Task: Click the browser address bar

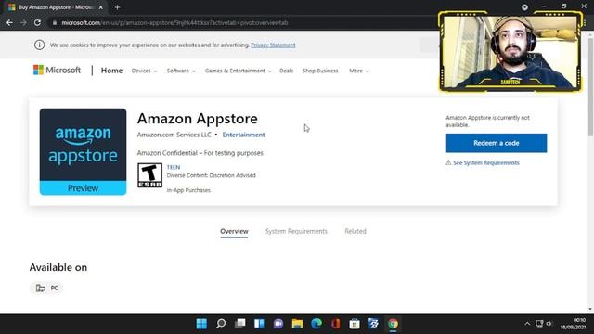Action: [242, 22]
